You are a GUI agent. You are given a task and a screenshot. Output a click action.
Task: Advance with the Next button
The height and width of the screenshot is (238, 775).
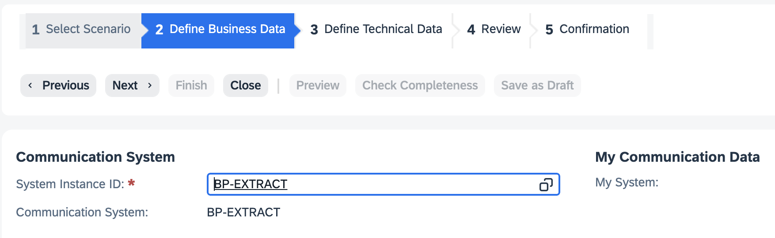point(132,86)
